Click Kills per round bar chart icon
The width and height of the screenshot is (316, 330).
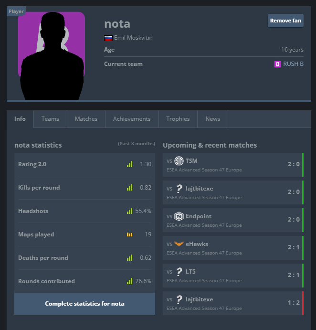tap(129, 188)
